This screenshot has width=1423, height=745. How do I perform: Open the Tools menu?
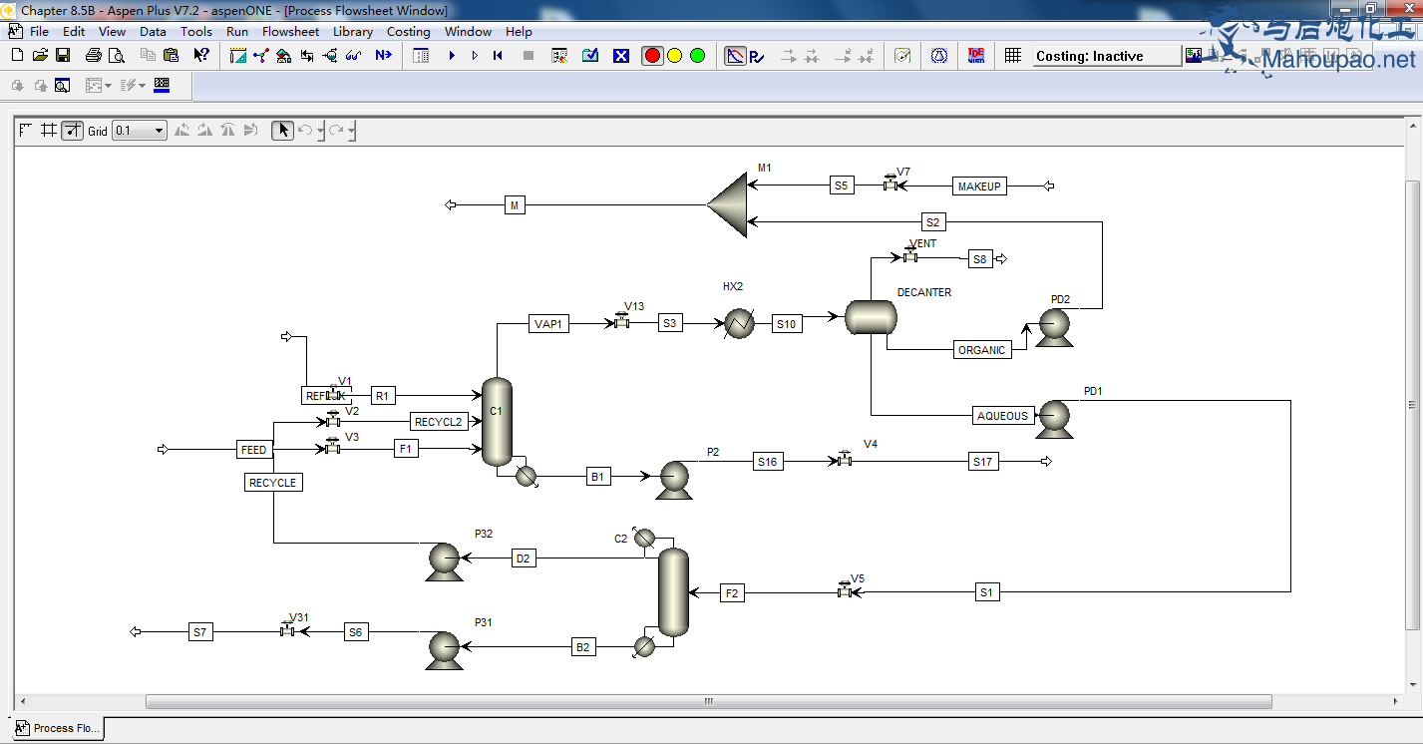pyautogui.click(x=196, y=31)
